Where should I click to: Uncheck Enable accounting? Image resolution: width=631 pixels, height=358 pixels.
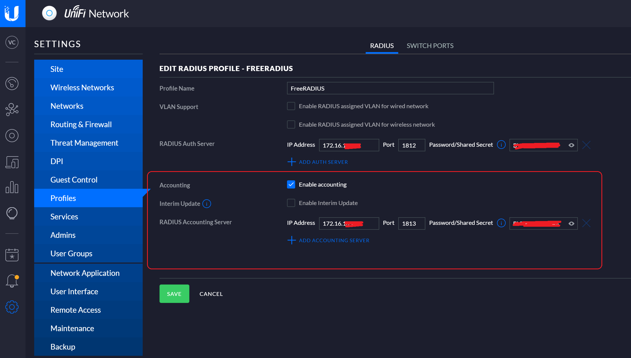(291, 184)
